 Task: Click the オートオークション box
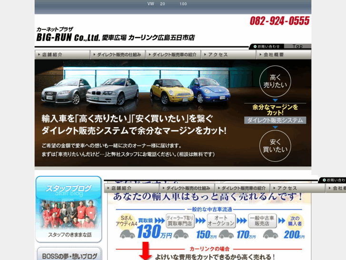coord(221,220)
